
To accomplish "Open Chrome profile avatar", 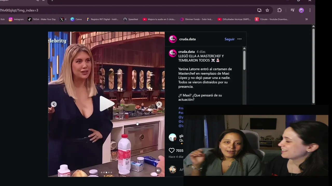I will coord(301,10).
